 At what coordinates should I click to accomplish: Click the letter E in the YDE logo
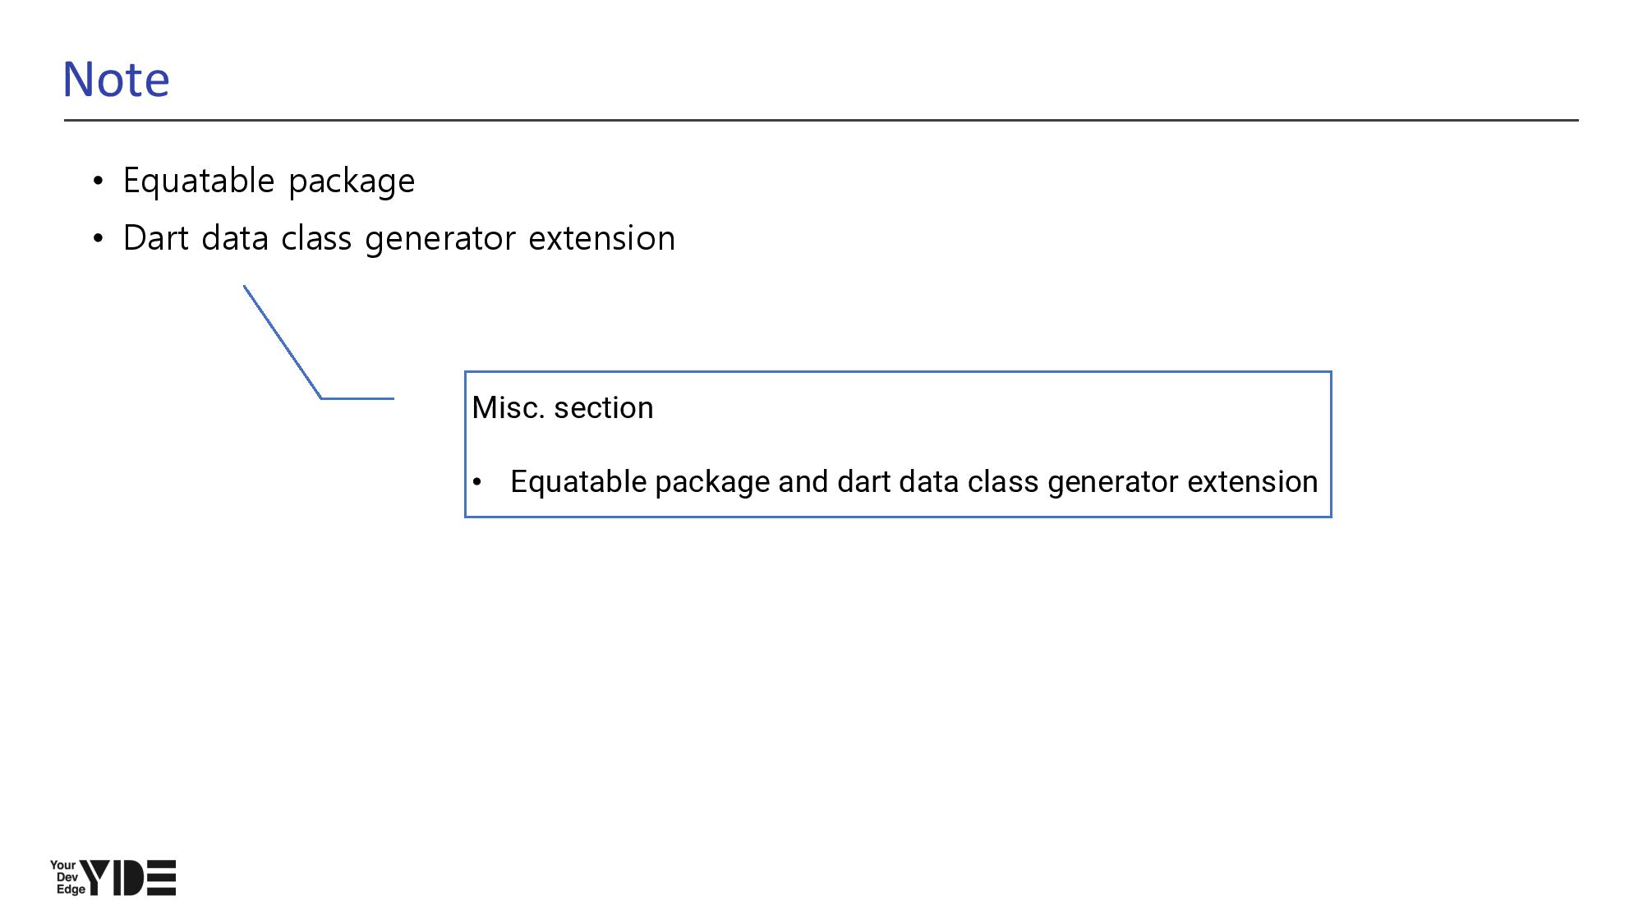pos(162,878)
